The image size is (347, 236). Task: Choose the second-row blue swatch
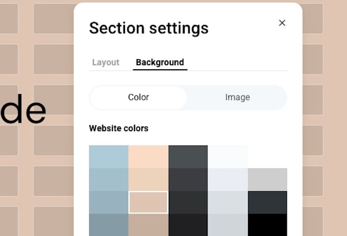(x=108, y=180)
